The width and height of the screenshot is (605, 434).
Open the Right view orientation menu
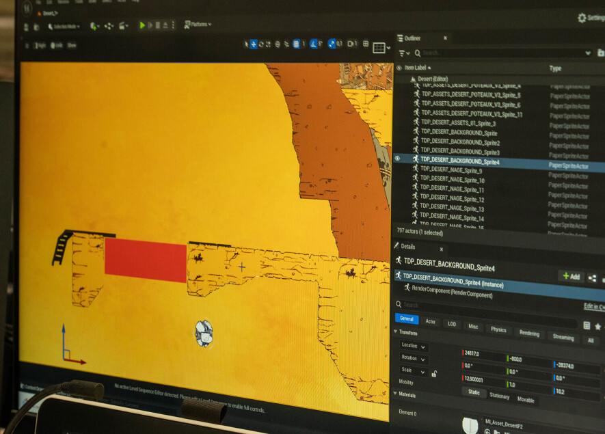(40, 46)
